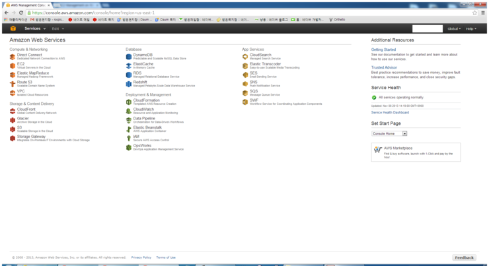Select the SQS service icon
489x266 pixels.
pyautogui.click(x=245, y=93)
